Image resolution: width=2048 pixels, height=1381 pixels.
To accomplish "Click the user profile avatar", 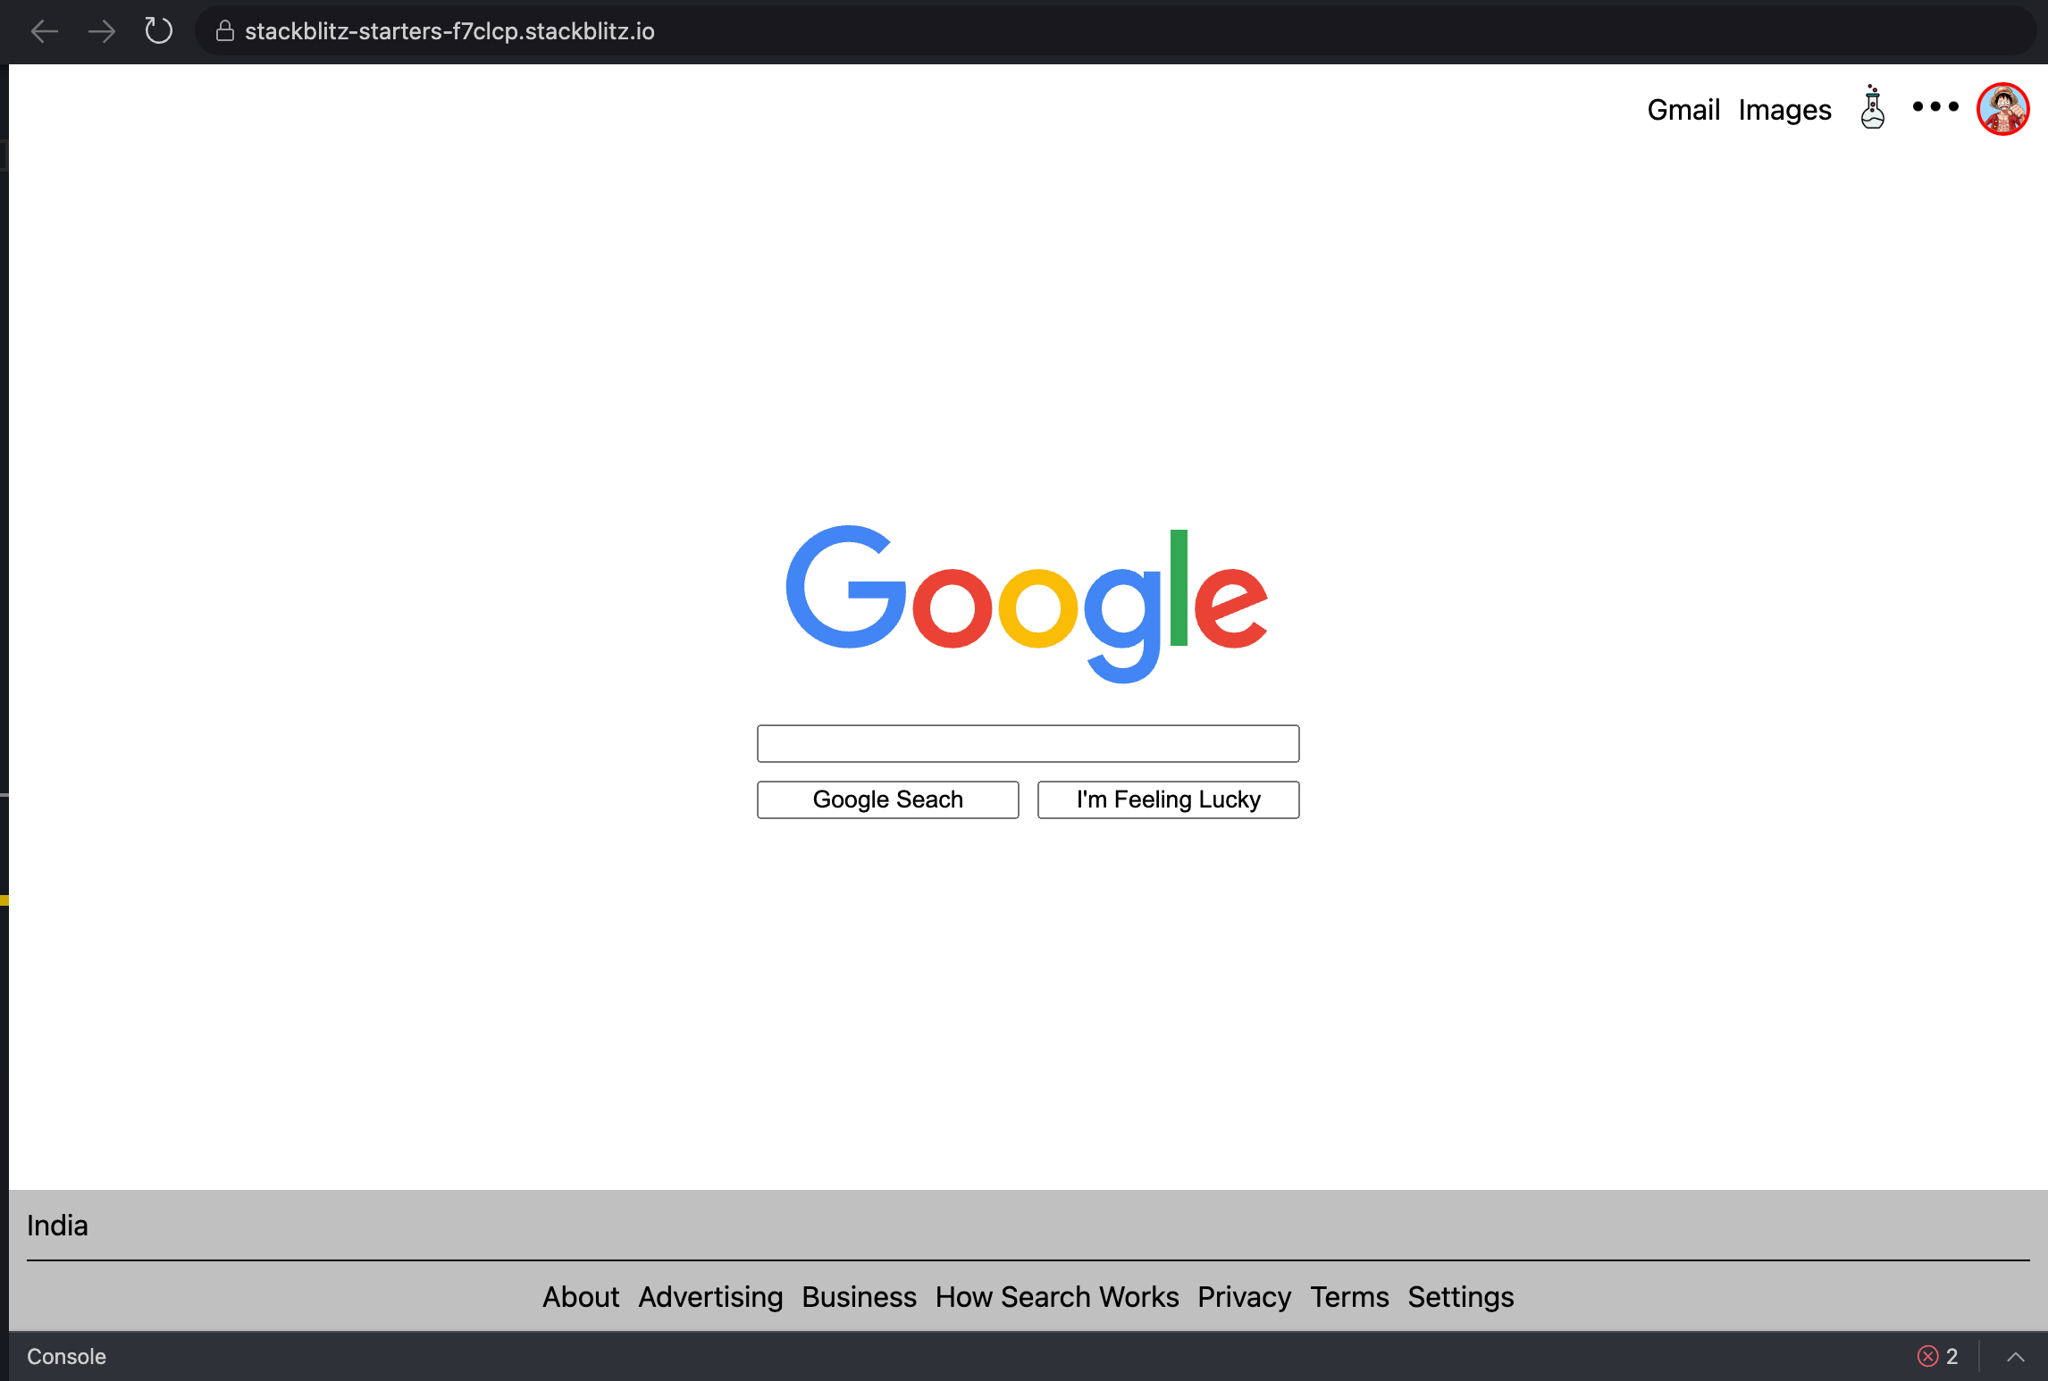I will tap(2002, 109).
